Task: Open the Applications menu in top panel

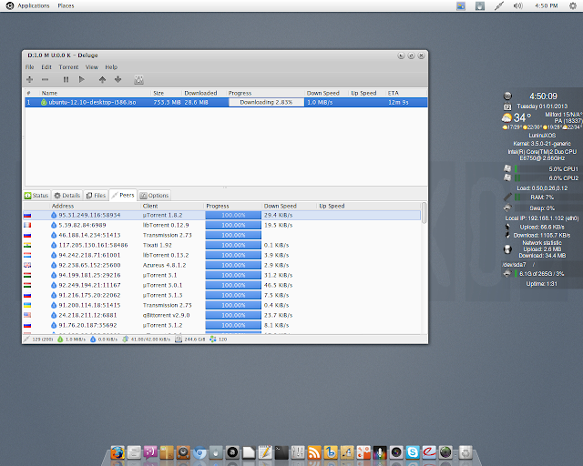Action: coord(34,5)
